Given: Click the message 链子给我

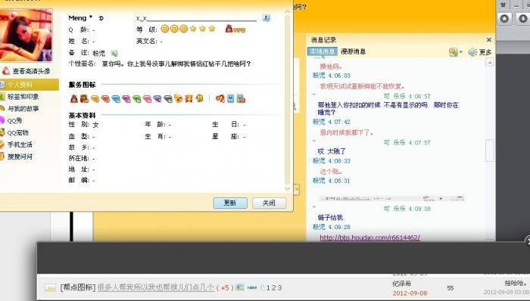Looking at the screenshot, I should tap(330, 217).
